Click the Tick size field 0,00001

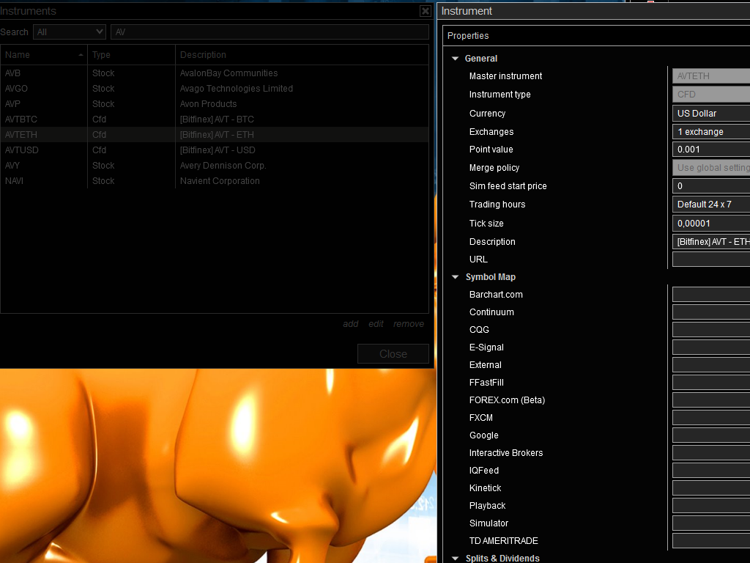coord(711,223)
